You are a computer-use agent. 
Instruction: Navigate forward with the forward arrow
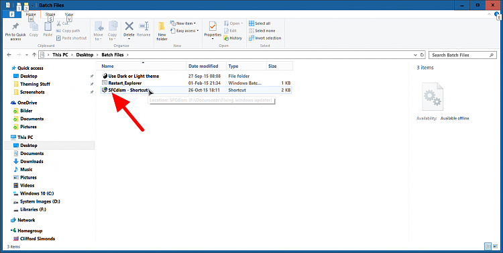pos(19,55)
